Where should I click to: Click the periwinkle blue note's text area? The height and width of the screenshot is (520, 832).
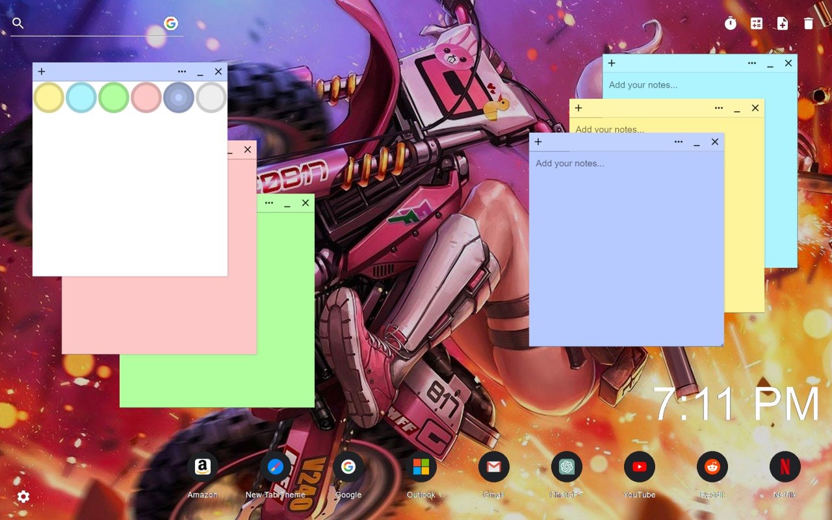click(x=627, y=248)
